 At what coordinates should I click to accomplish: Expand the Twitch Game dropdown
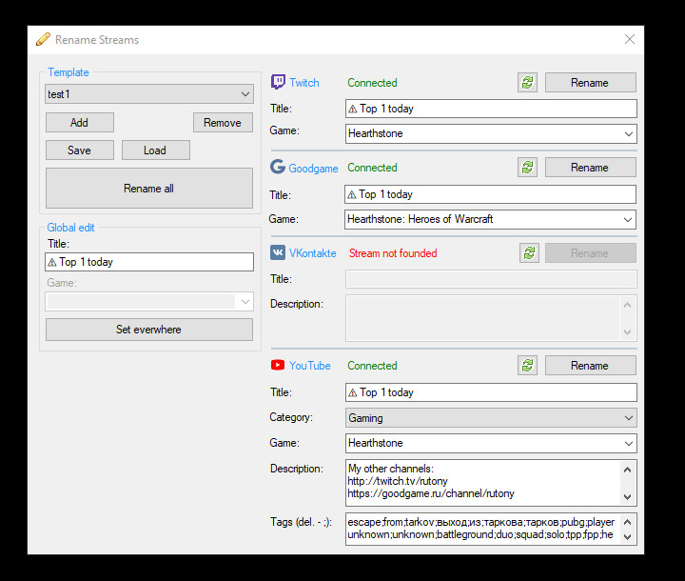(x=628, y=134)
